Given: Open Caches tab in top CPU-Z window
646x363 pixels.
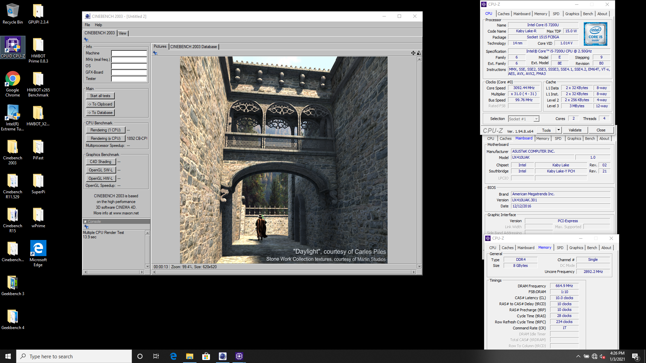Looking at the screenshot, I should tap(503, 14).
